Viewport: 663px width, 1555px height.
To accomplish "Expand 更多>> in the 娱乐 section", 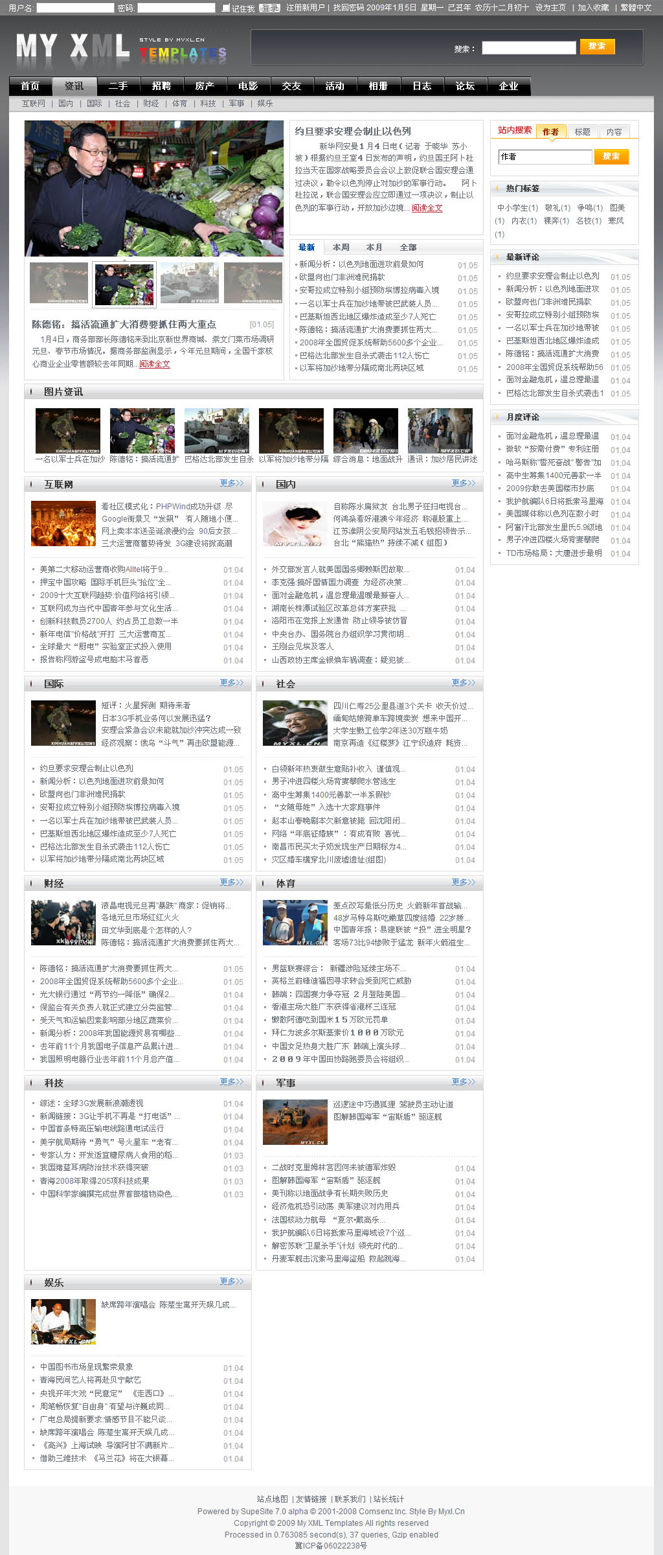I will (232, 1282).
